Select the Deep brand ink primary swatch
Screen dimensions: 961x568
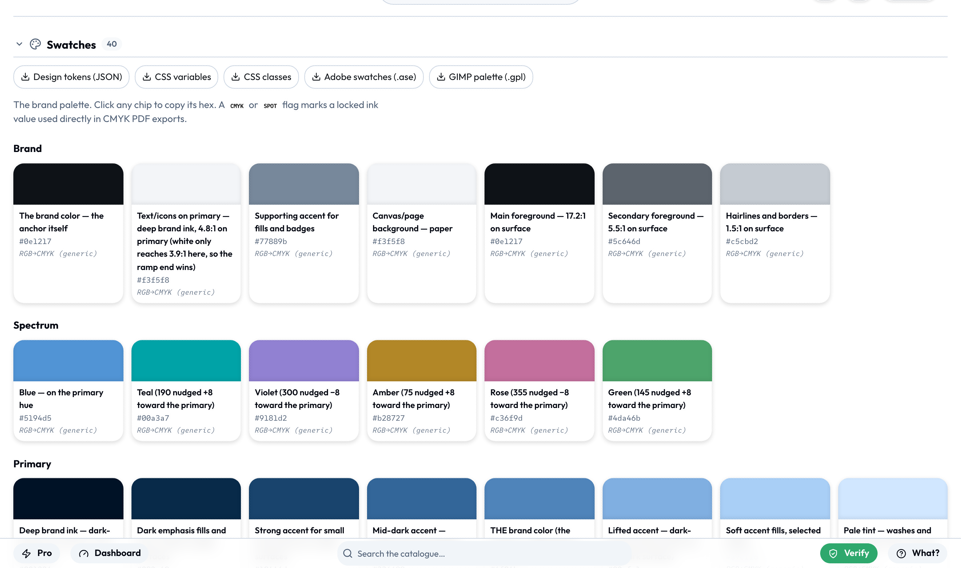(x=68, y=508)
